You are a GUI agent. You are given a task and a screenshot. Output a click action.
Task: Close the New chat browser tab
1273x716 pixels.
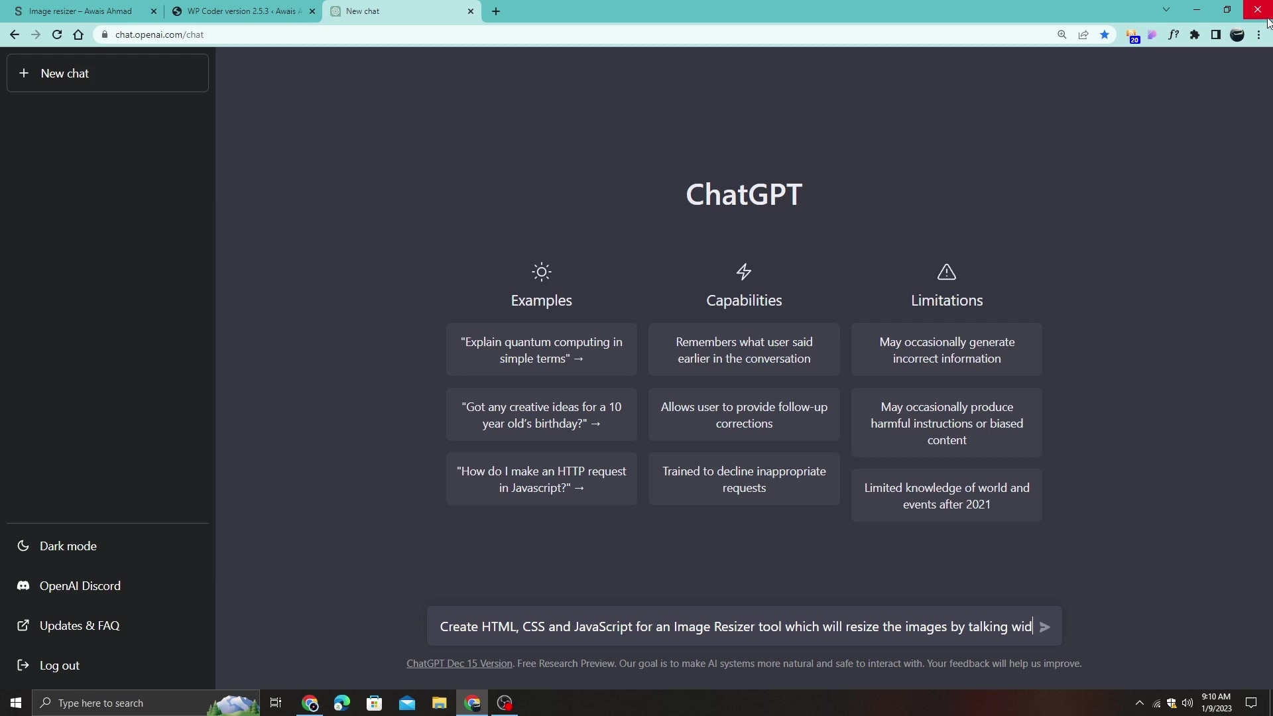471,11
